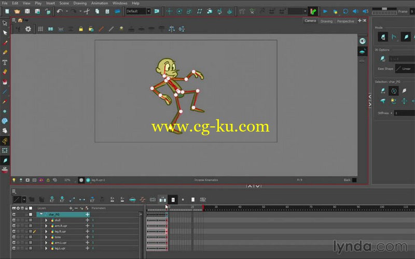Open the File menu
The image size is (415, 259).
coord(5,3)
